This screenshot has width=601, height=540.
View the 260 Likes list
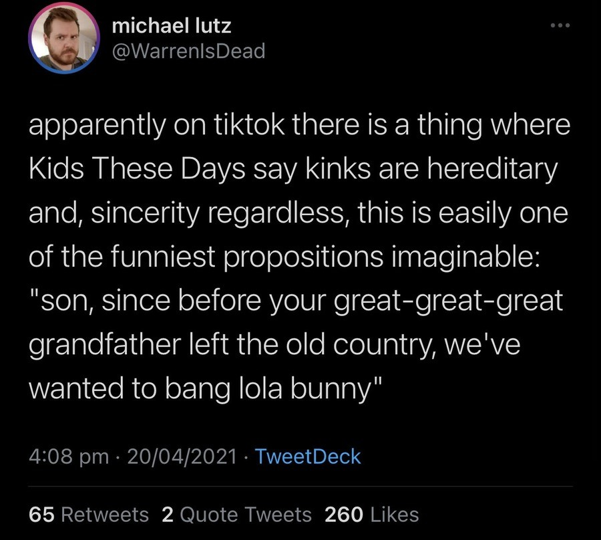372,515
